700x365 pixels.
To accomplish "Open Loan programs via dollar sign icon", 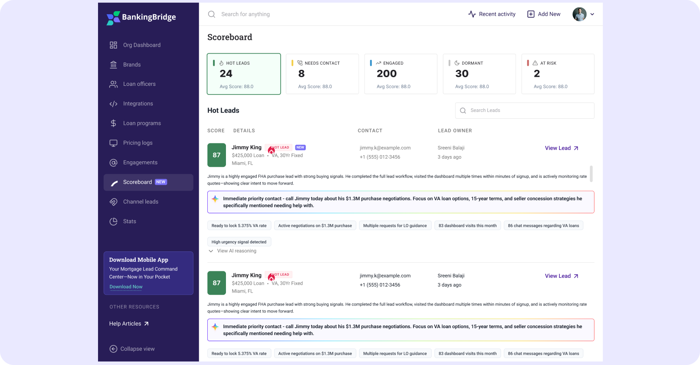I will [113, 123].
